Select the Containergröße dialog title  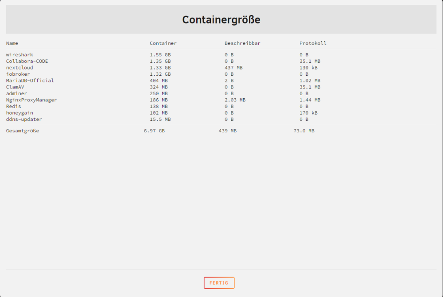point(221,19)
